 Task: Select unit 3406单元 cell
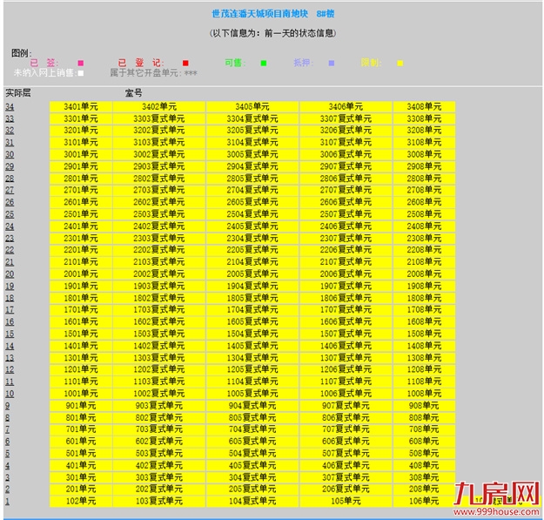346,107
